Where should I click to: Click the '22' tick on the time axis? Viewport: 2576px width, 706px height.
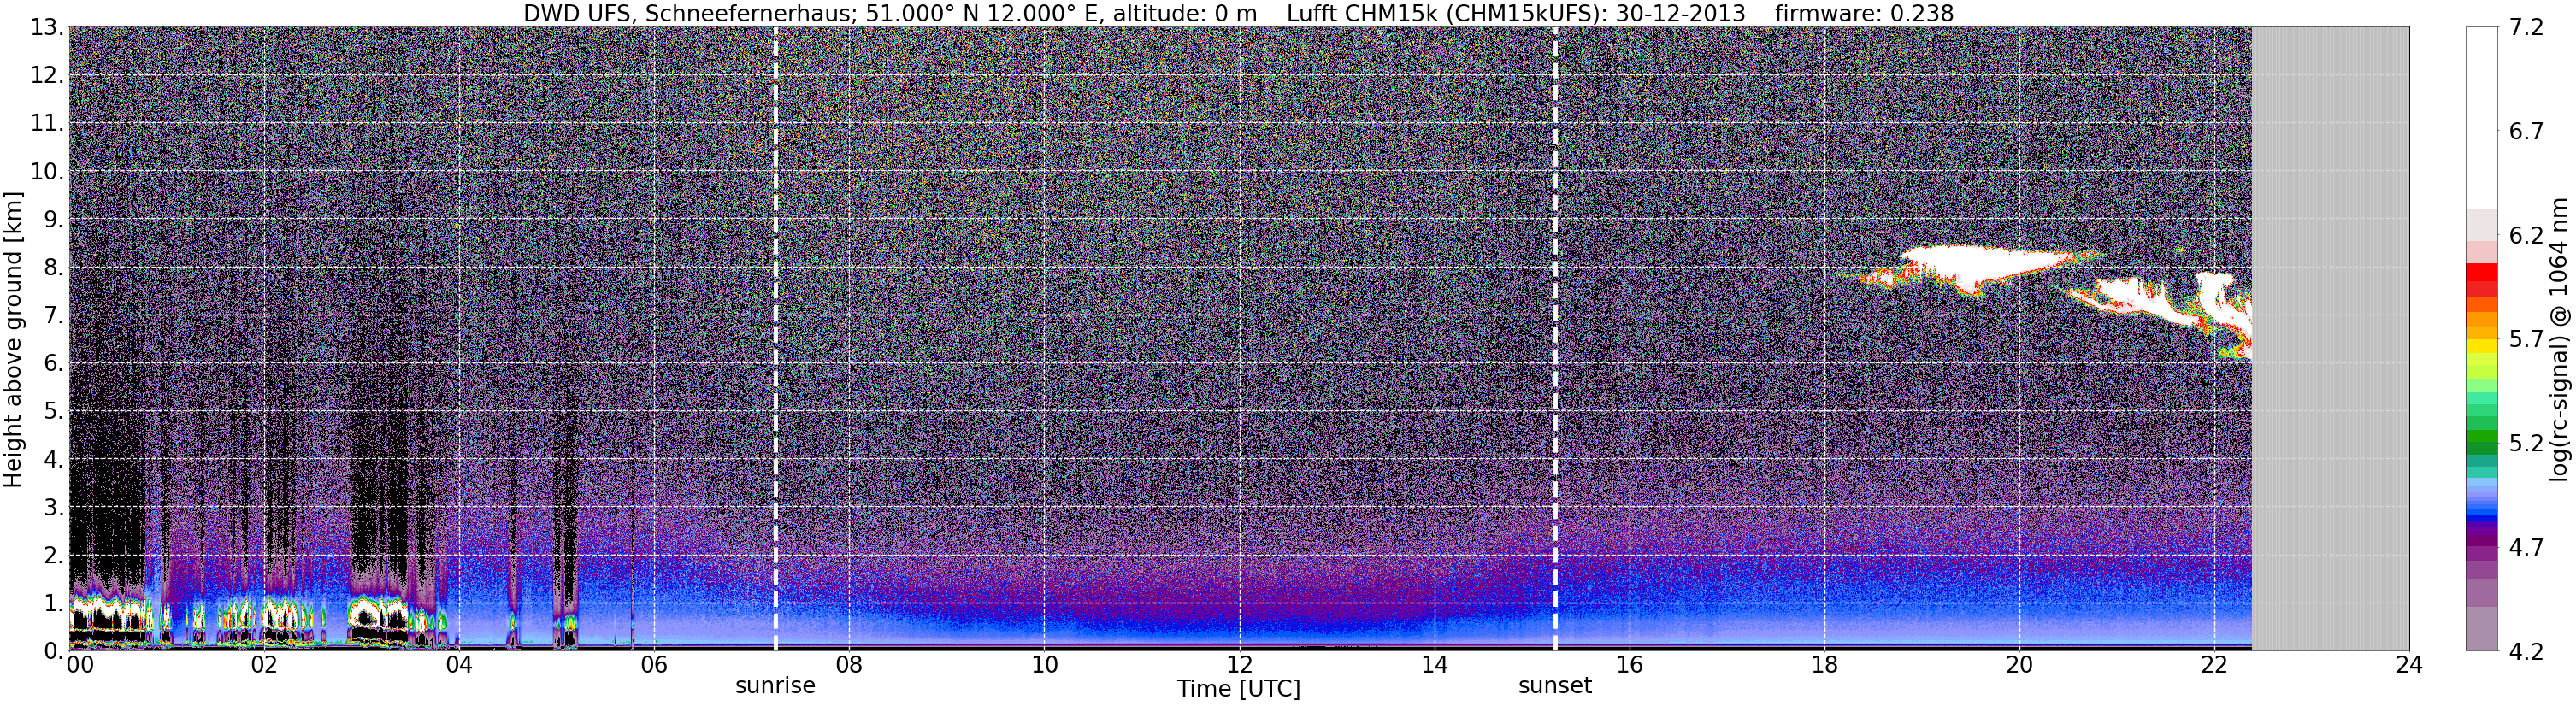[2214, 665]
